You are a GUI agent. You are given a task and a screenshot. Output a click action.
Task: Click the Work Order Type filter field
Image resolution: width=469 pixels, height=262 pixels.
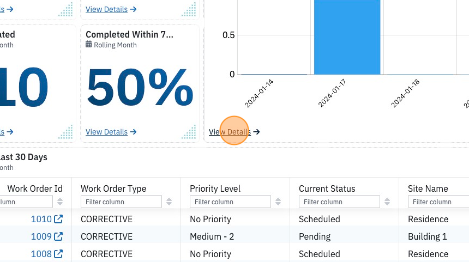coord(121,202)
